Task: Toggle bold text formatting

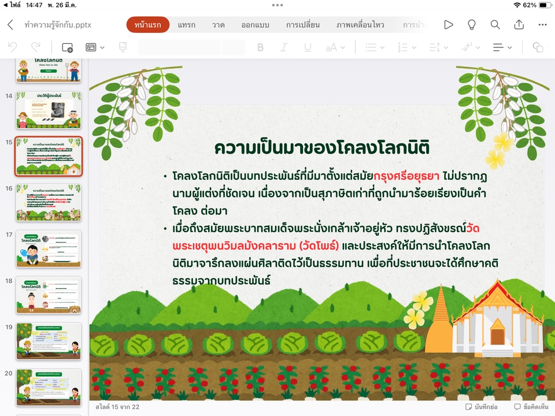Action: click(x=261, y=47)
